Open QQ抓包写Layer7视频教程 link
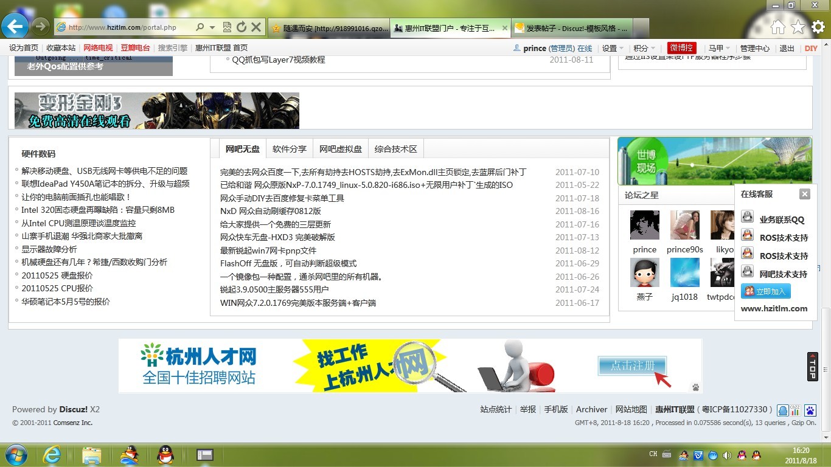831x467 pixels. pos(279,60)
